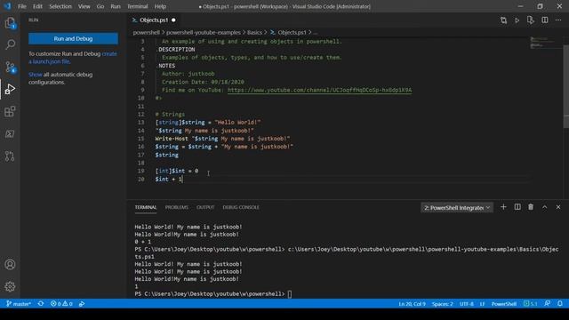This screenshot has width=569, height=320.
Task: Select the Run and Debug activity icon
Action: [x=10, y=89]
